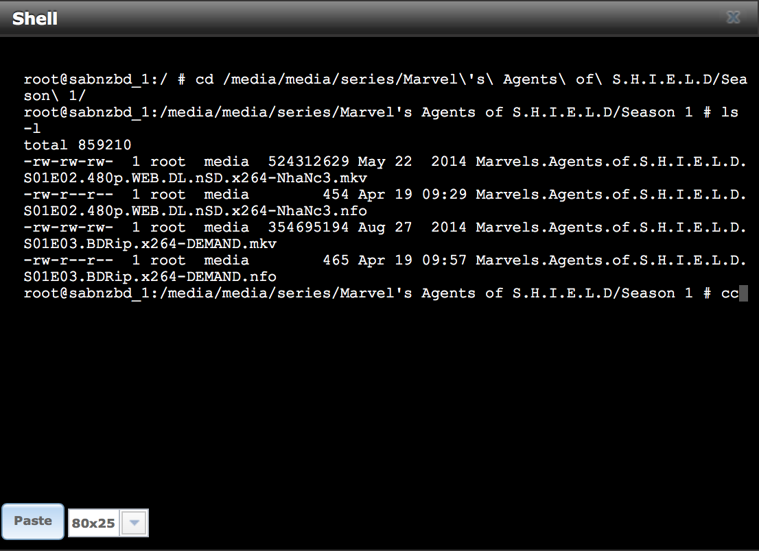Click the empty black terminal area
Screen dimensions: 759x551
point(379,401)
